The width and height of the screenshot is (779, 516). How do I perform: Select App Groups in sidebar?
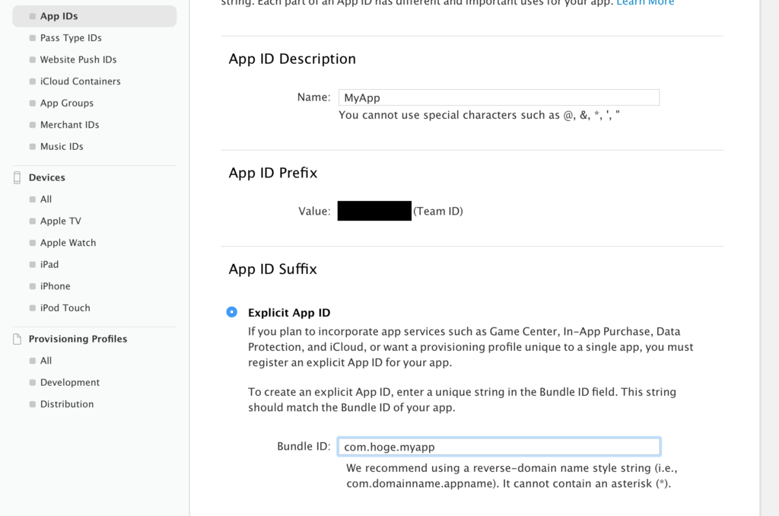[x=67, y=104]
